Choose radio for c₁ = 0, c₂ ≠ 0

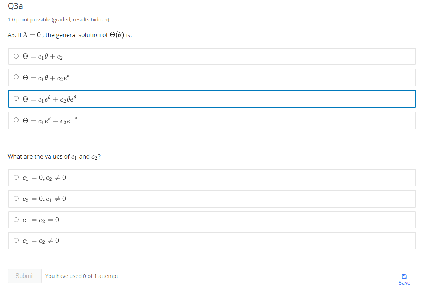tap(16, 177)
